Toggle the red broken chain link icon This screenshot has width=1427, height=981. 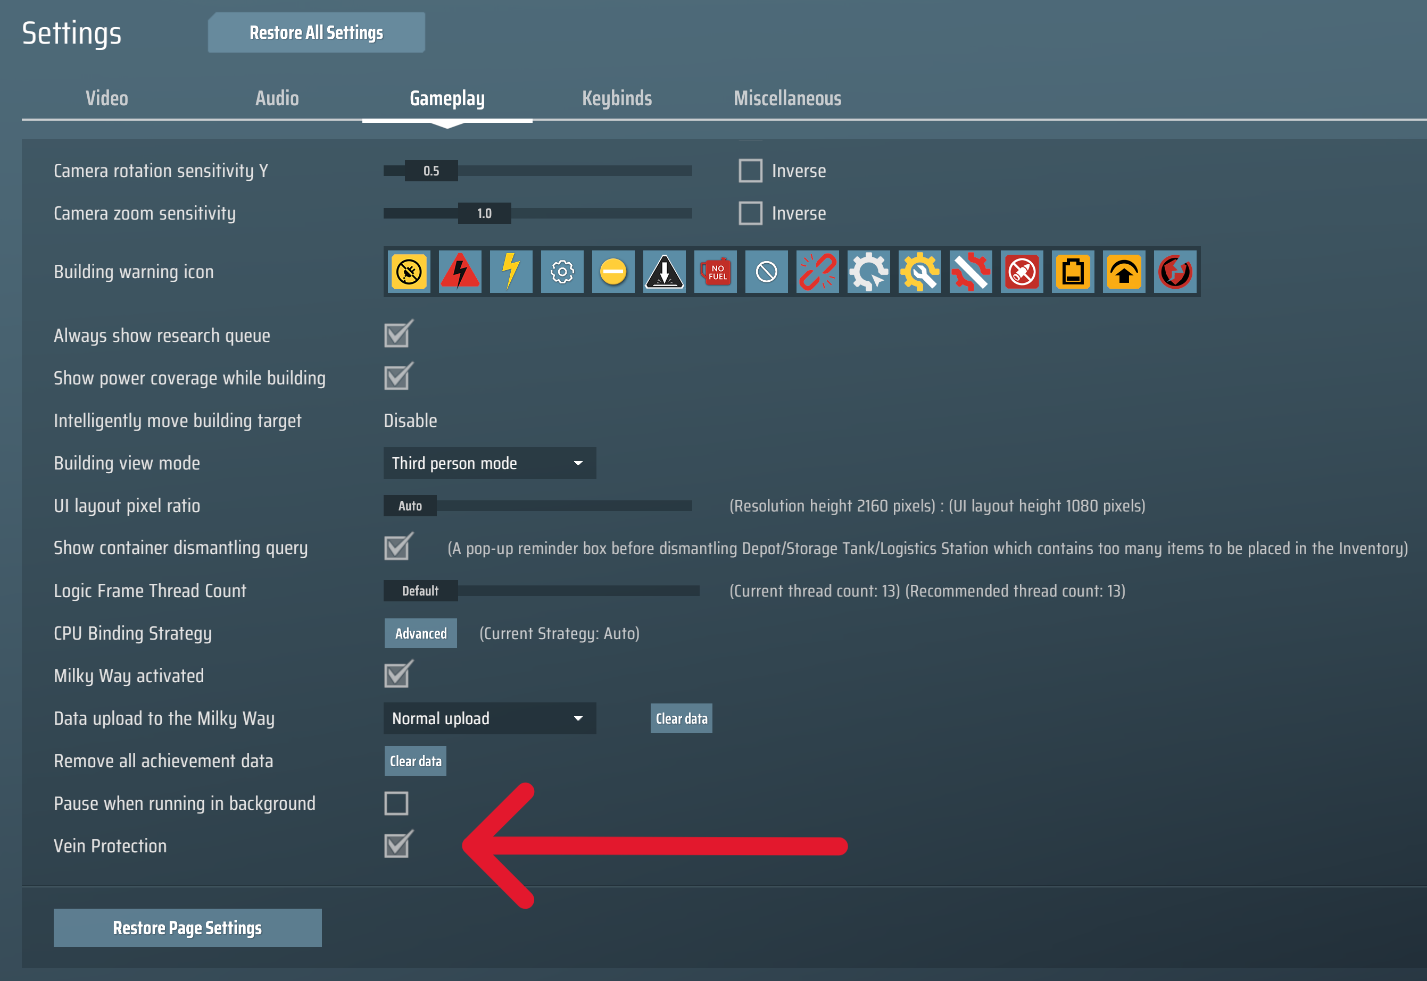(x=817, y=272)
